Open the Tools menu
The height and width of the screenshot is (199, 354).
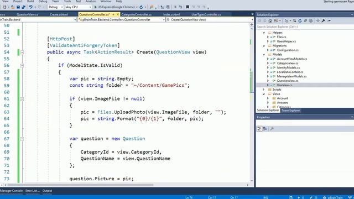[67, 1]
